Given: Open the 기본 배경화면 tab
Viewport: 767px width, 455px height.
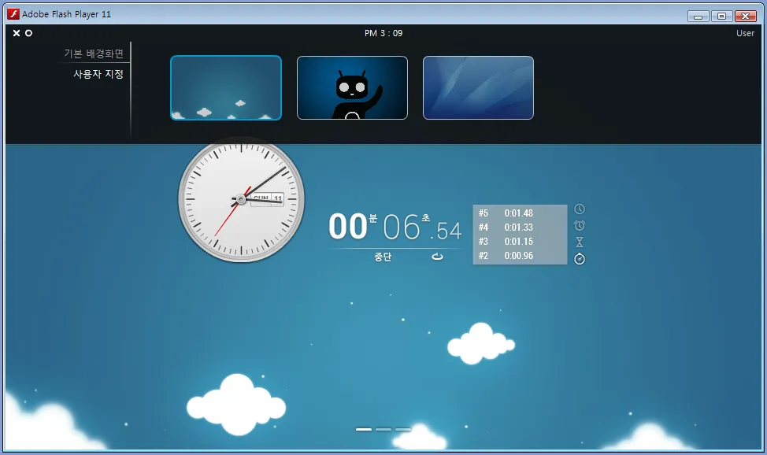Looking at the screenshot, I should [x=94, y=54].
